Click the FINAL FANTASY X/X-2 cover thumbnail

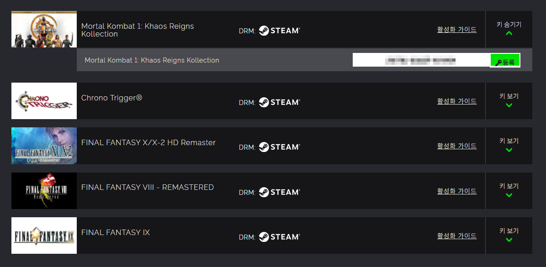[44, 146]
